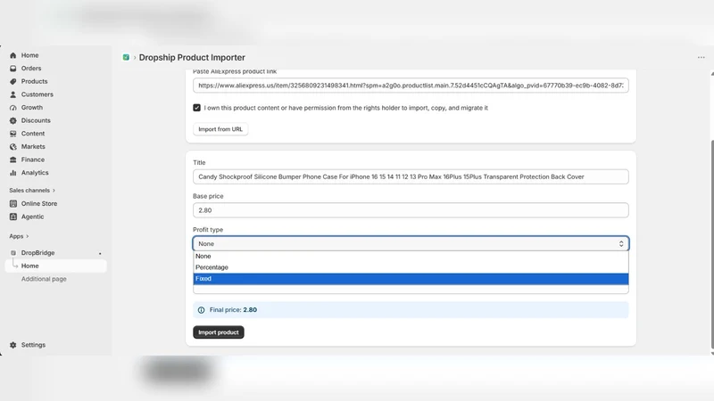Image resolution: width=714 pixels, height=401 pixels.
Task: Open the Additional page link
Action: [x=44, y=279]
